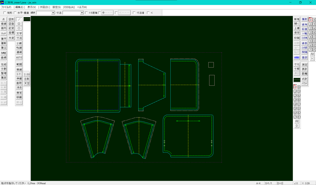Open the 表示(V) menu
The width and height of the screenshot is (316, 185).
click(32, 7)
